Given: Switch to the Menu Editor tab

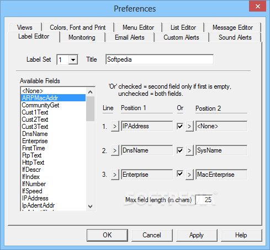Looking at the screenshot, I should [x=138, y=28].
